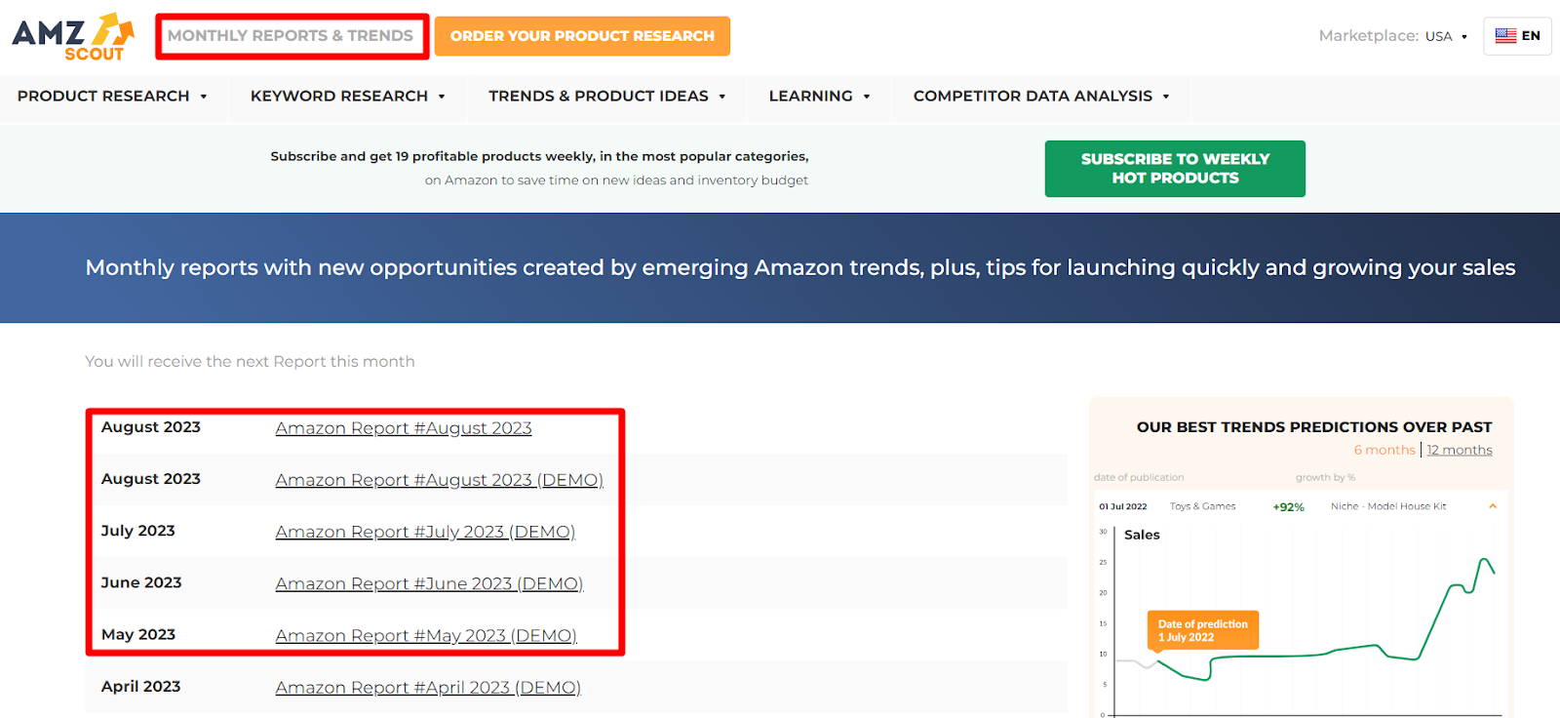Expand Competitor Data Analysis menu
The width and height of the screenshot is (1560, 718).
[1041, 97]
